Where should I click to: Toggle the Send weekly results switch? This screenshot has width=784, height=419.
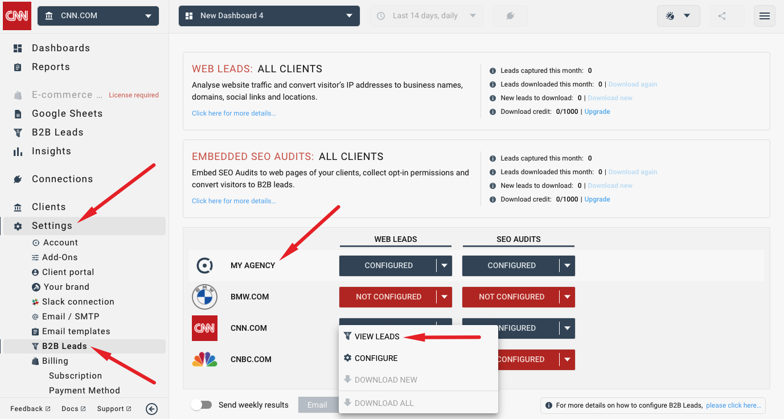coord(202,405)
